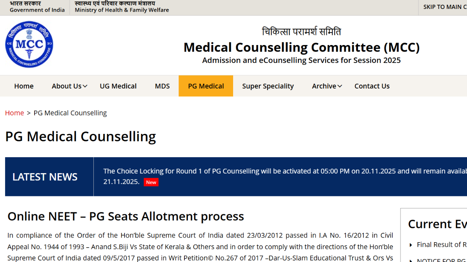Image resolution: width=467 pixels, height=262 pixels.
Task: Switch to the Home navigation tab
Action: (24, 86)
